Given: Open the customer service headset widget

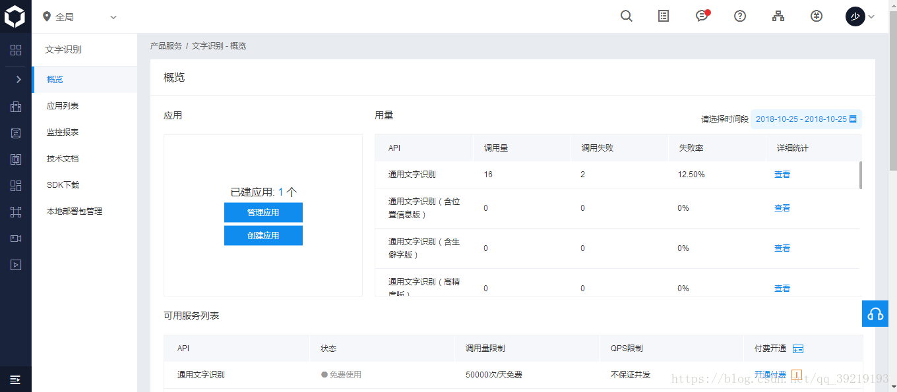Looking at the screenshot, I should [875, 314].
